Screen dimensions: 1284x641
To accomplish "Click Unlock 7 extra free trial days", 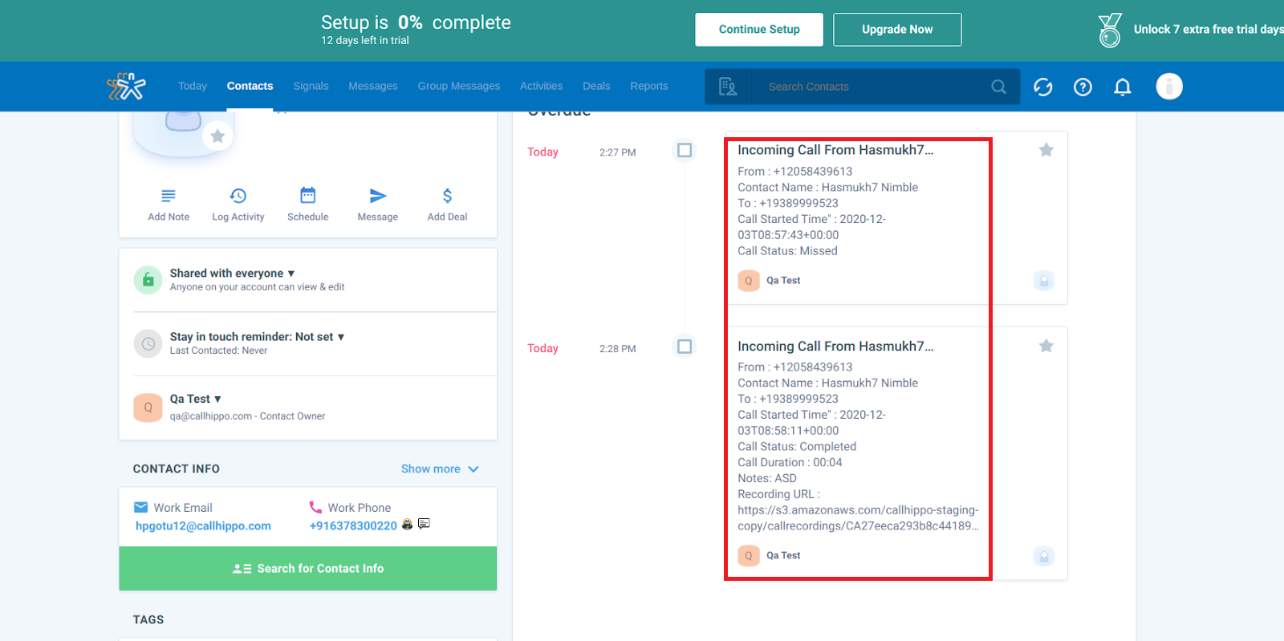I will tap(1208, 30).
